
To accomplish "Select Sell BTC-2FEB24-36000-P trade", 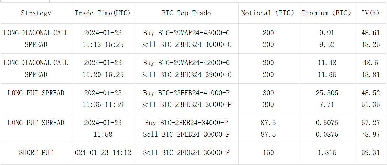I will [186, 153].
